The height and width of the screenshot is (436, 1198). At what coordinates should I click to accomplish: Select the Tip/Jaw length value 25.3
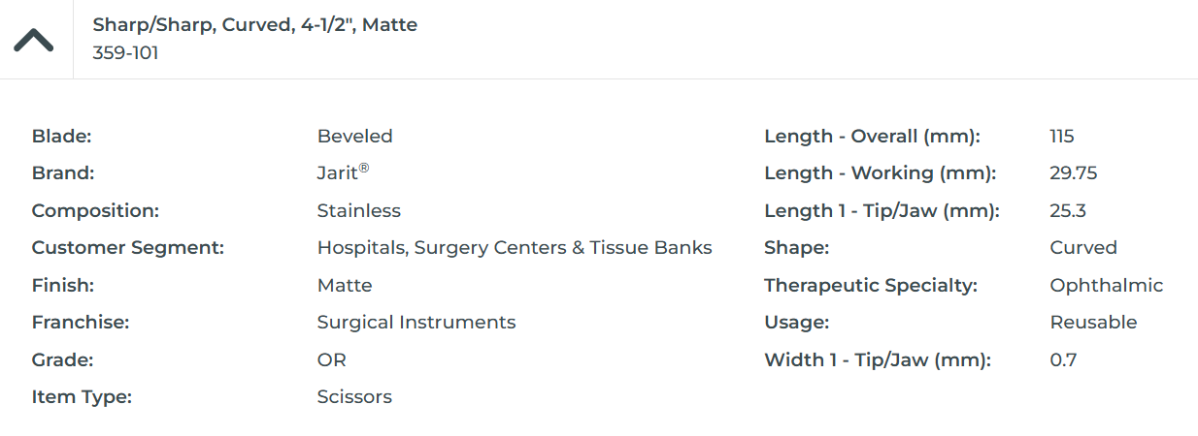click(x=1068, y=211)
